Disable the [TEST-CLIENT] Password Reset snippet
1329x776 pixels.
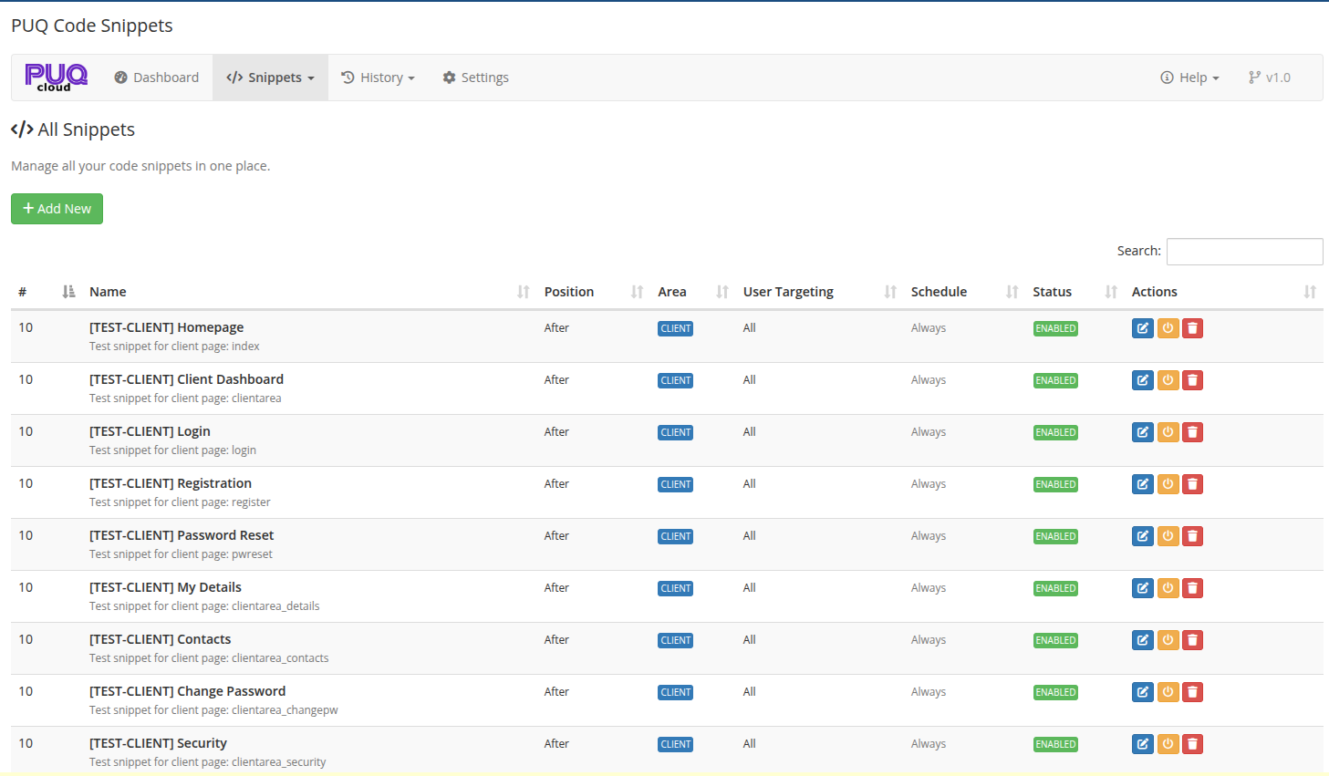coord(1168,535)
